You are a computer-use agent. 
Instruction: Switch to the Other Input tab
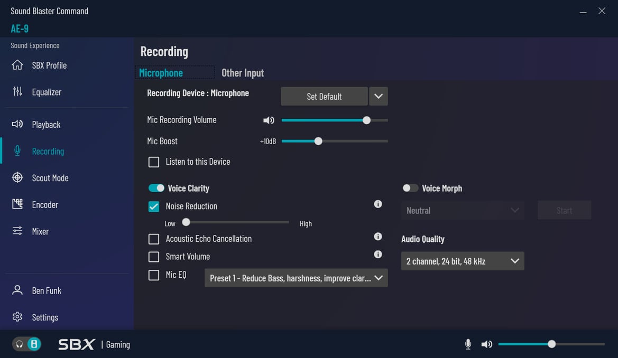point(243,73)
